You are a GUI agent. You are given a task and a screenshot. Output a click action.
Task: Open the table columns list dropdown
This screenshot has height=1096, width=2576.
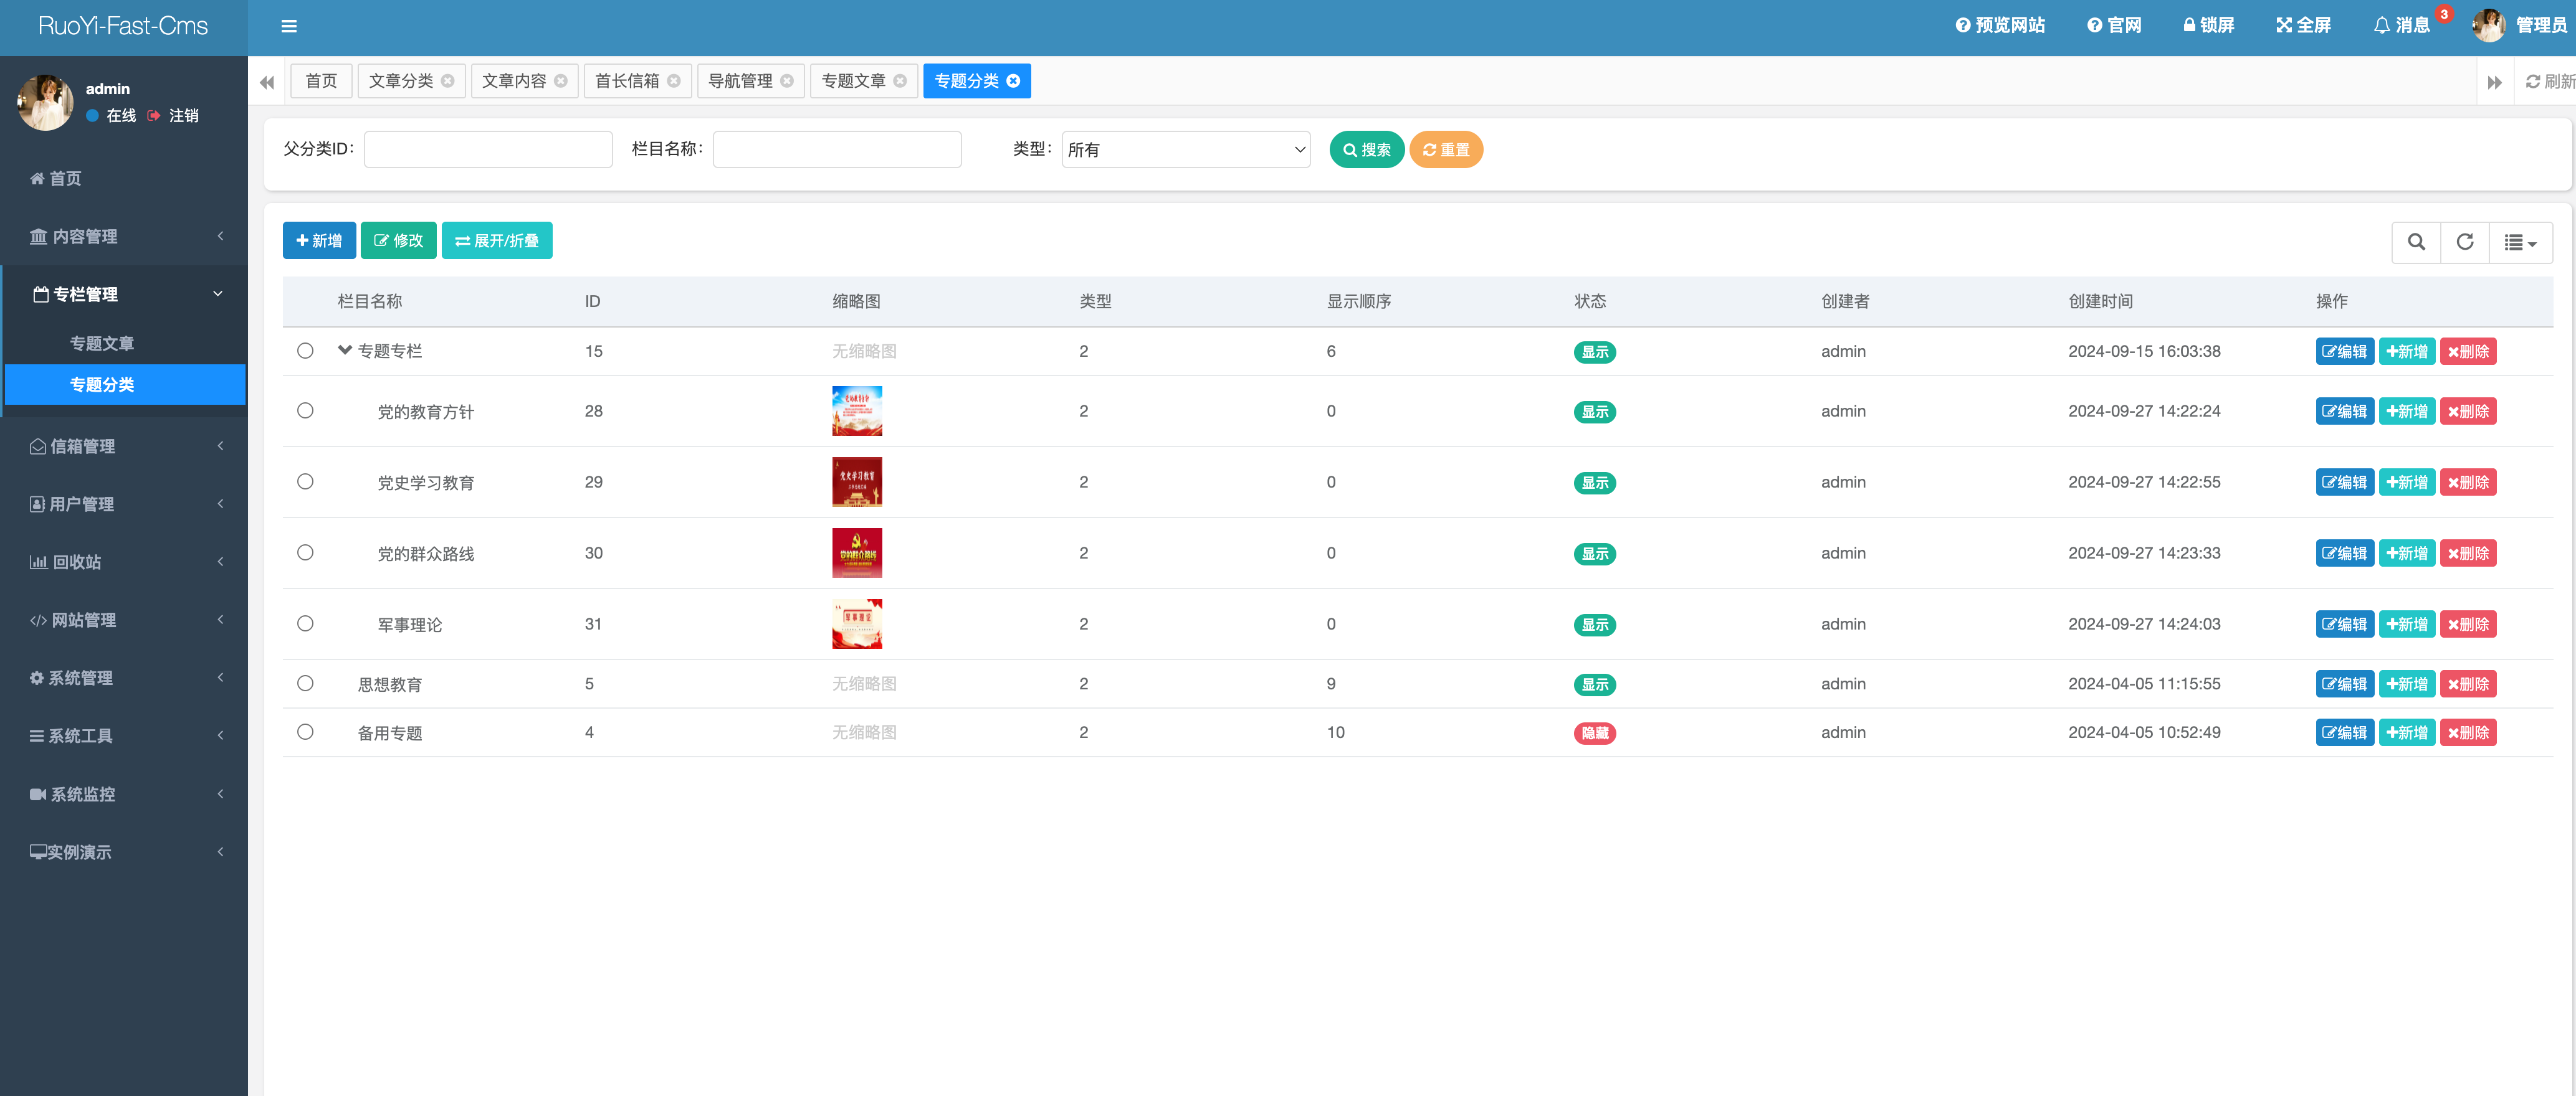point(2520,242)
